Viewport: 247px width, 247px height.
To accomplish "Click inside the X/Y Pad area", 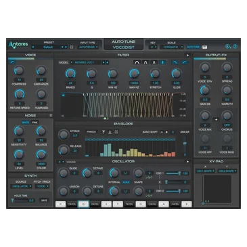I will [x=217, y=189].
